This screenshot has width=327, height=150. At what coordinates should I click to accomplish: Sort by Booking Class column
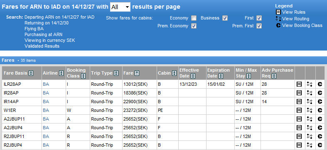[83, 76]
